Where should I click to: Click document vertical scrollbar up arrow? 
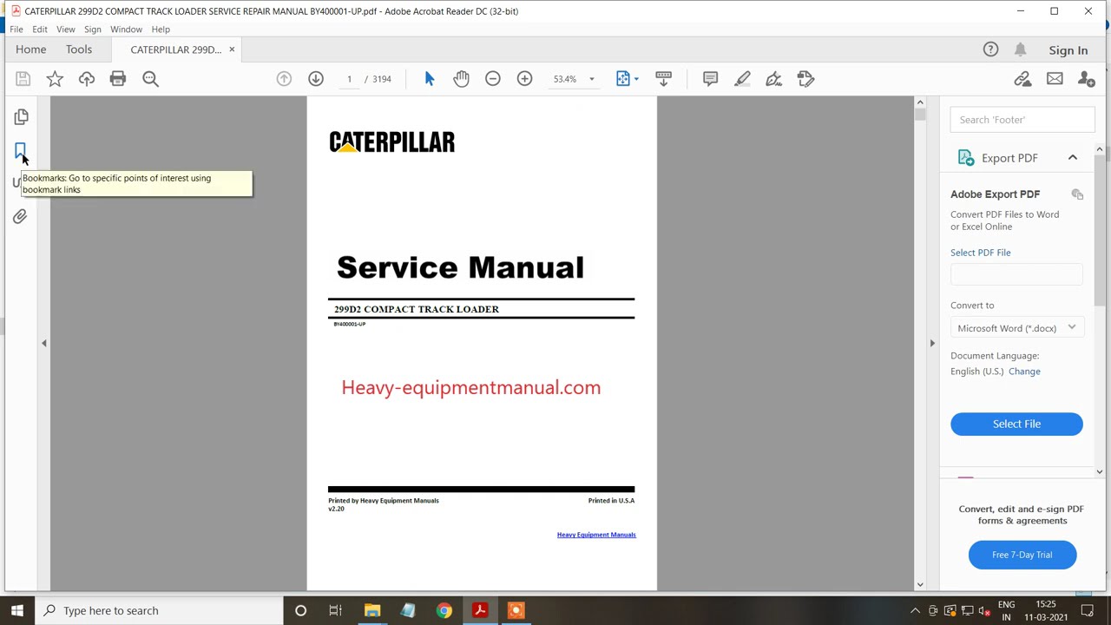click(x=920, y=102)
